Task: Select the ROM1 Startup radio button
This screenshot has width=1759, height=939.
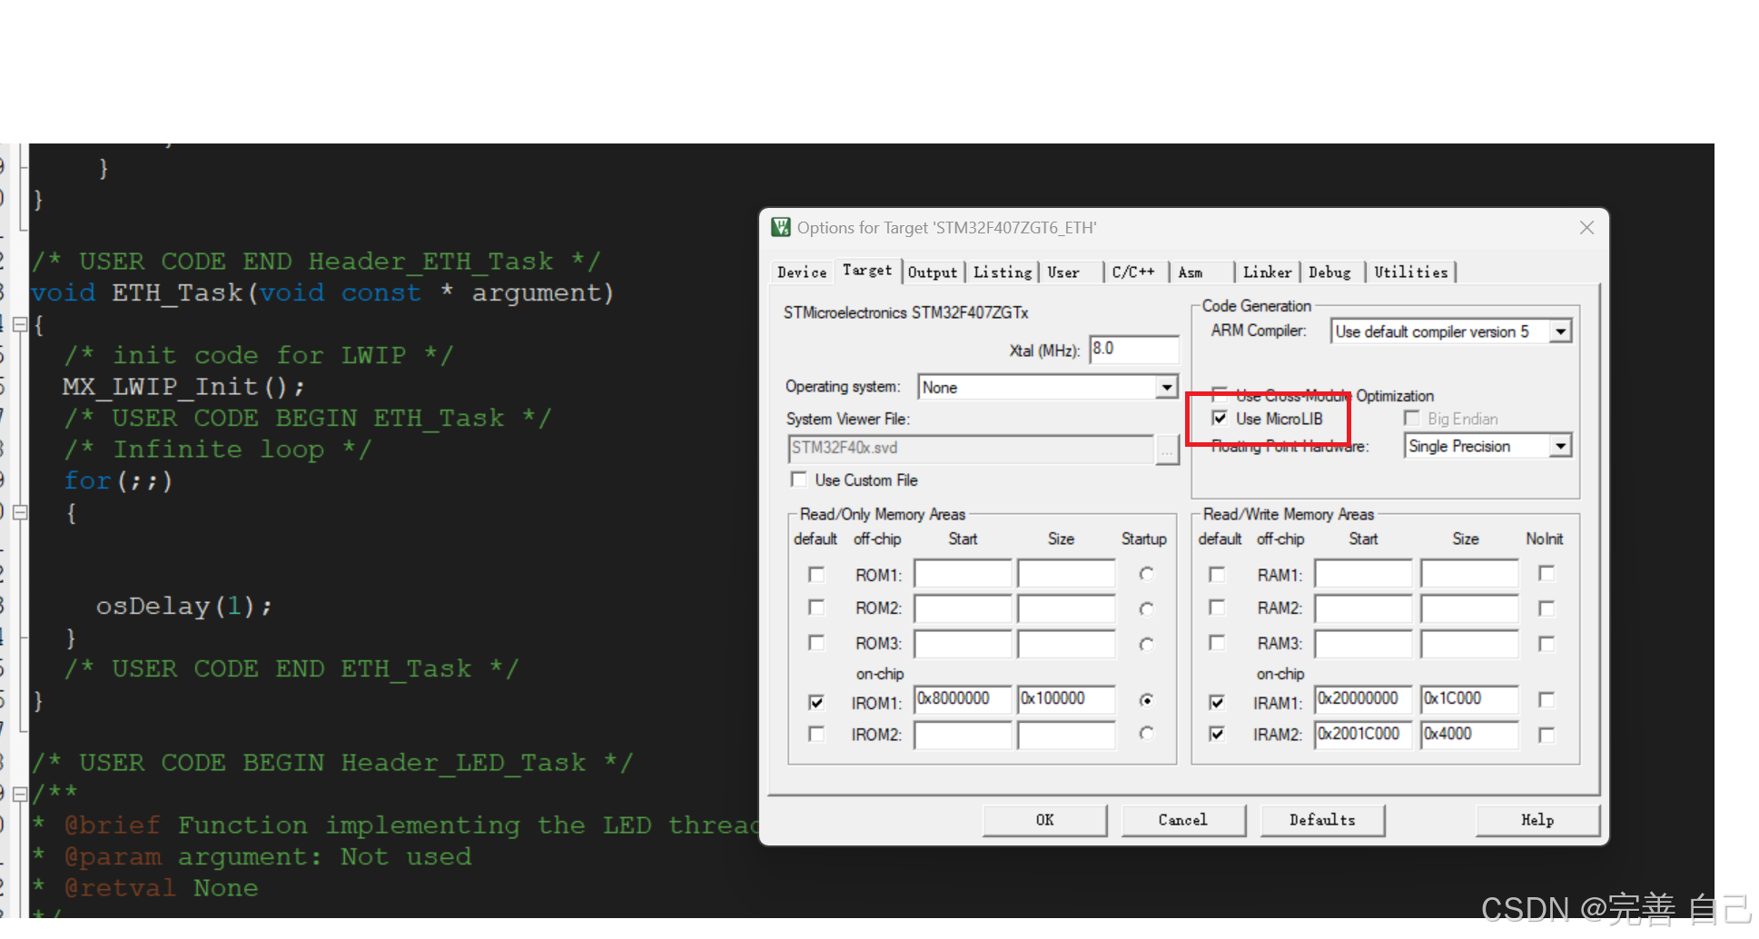Action: 1146,573
